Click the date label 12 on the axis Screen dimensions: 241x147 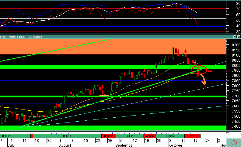coord(134,140)
